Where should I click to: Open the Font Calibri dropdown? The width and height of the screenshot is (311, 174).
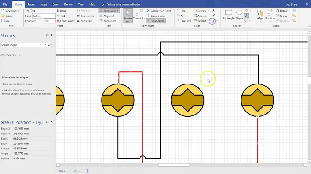(x=54, y=16)
